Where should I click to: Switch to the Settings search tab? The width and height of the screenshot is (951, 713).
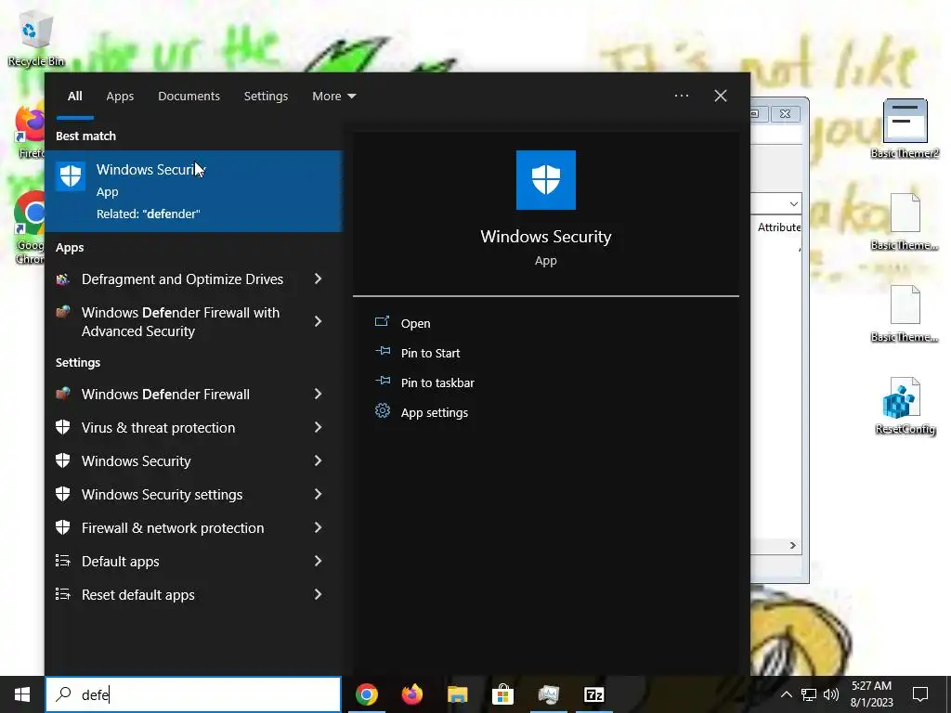pos(266,96)
